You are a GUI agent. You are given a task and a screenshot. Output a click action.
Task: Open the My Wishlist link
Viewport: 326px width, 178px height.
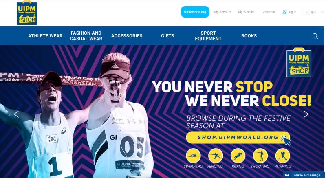pyautogui.click(x=247, y=12)
